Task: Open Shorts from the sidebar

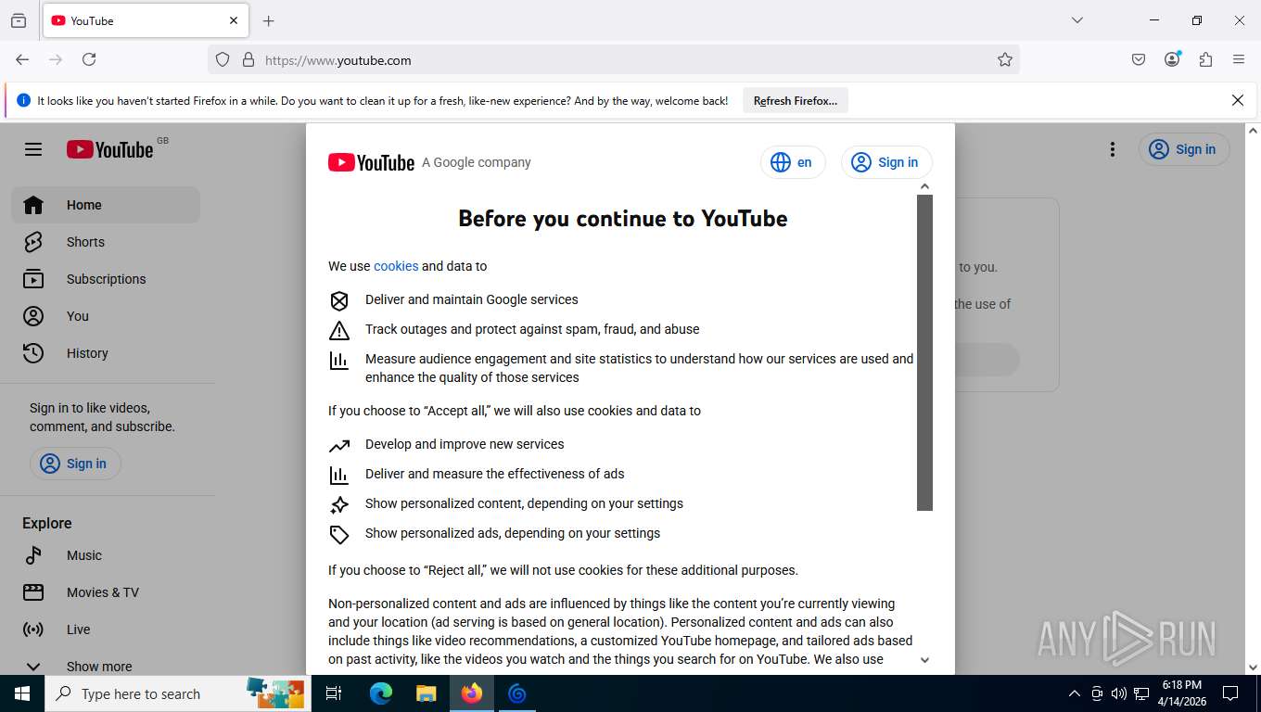Action: tap(106, 242)
